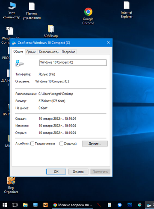
Task: Click the Reg Organizer desktop icon
Action: (x=11, y=185)
